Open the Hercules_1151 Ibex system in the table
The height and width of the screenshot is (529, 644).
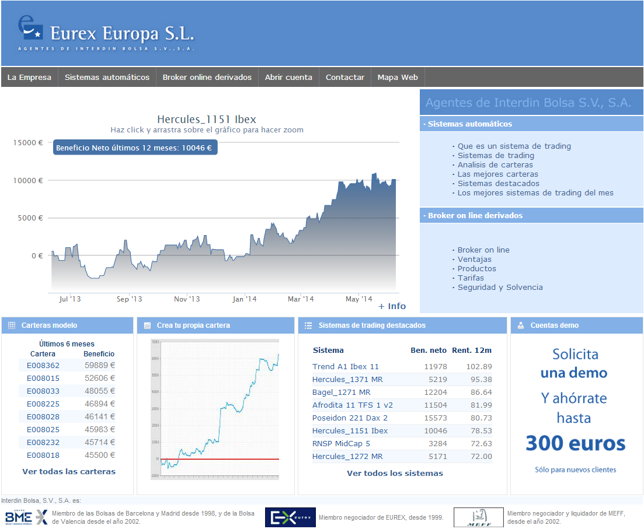(350, 430)
